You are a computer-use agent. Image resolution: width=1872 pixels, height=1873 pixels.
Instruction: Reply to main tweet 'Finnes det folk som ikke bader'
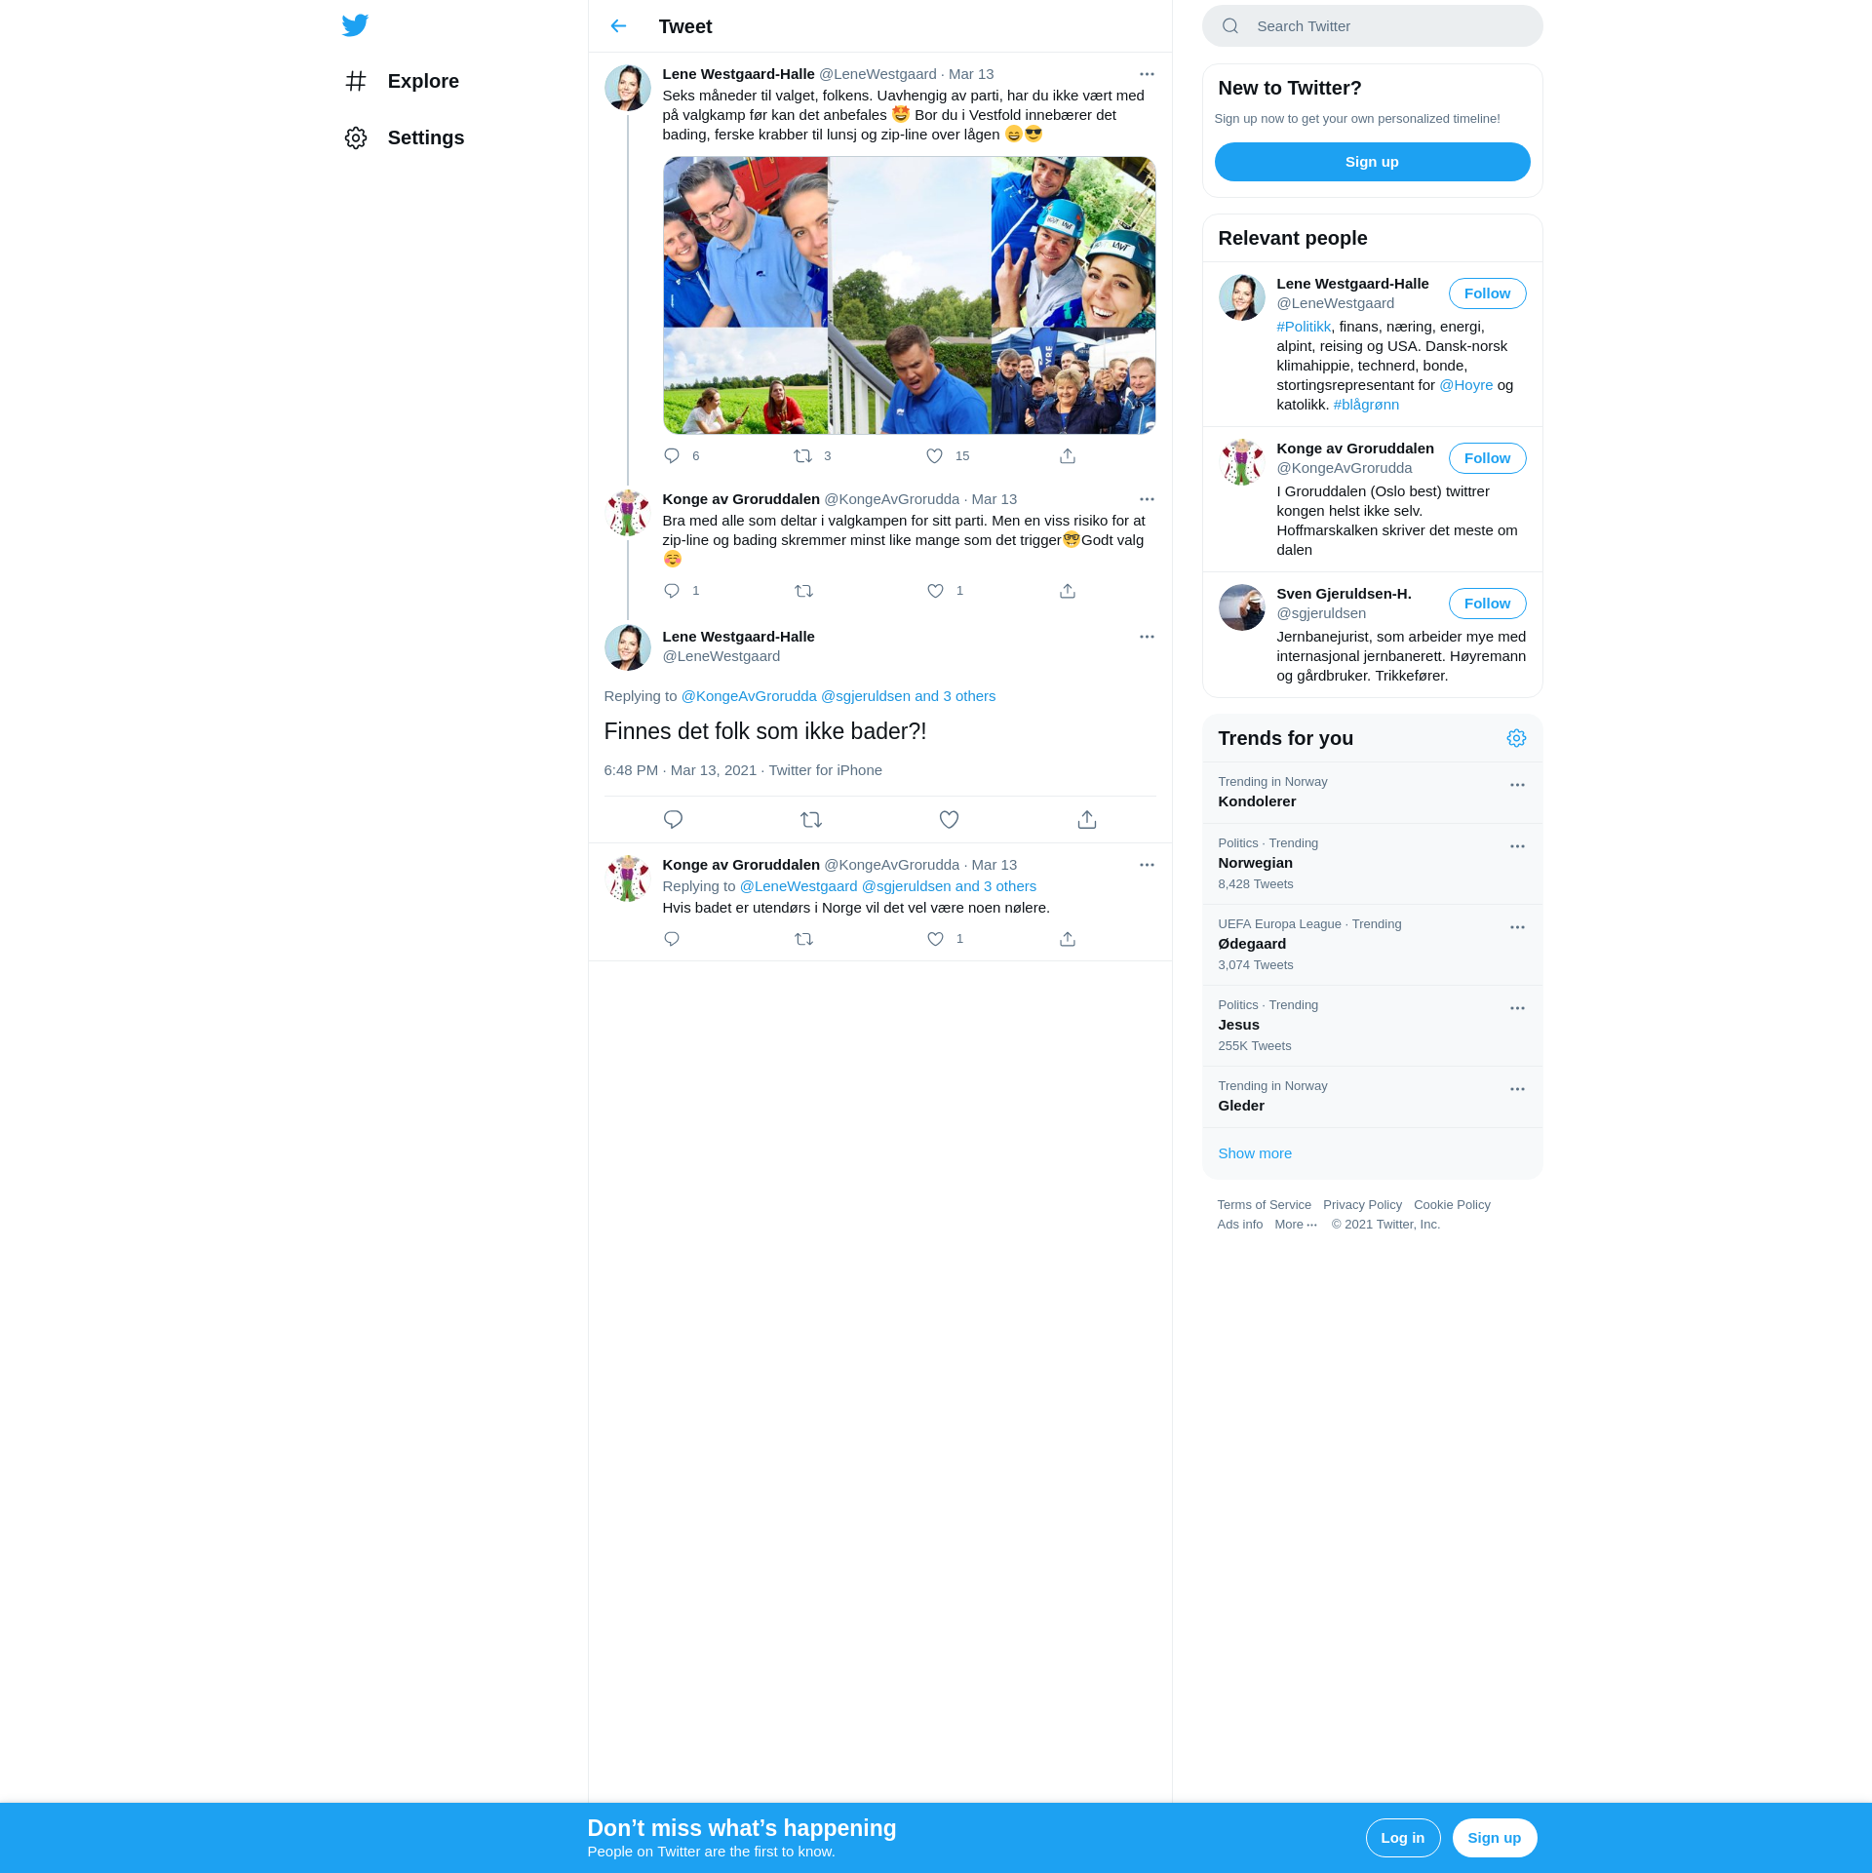pos(673,820)
